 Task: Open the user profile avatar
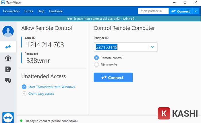8,31
